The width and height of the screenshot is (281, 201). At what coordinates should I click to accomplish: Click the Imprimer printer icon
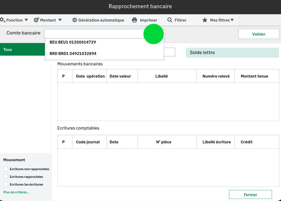pos(135,20)
